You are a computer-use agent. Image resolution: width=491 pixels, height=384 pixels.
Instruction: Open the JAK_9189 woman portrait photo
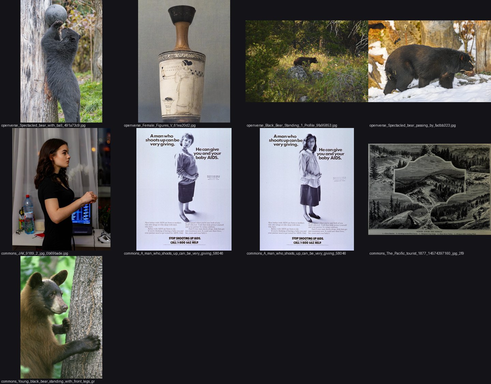pyautogui.click(x=61, y=189)
